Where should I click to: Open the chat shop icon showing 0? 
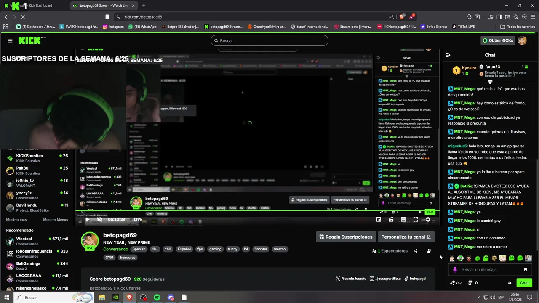click(x=473, y=283)
